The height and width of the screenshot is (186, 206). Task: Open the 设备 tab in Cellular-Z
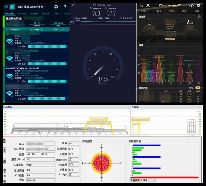(x=197, y=11)
